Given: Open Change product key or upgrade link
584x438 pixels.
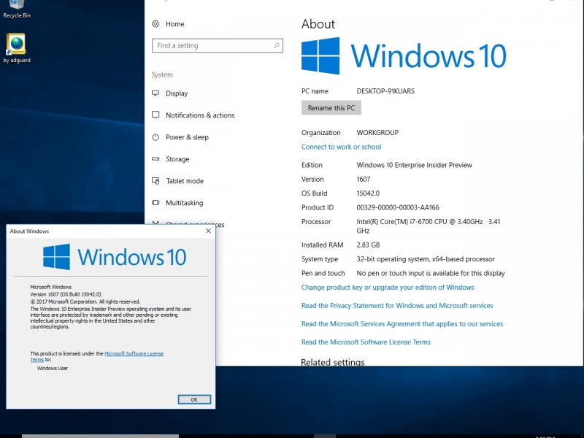Looking at the screenshot, I should click(388, 287).
